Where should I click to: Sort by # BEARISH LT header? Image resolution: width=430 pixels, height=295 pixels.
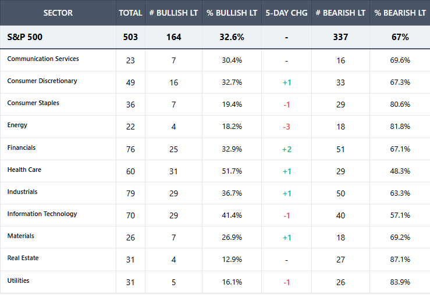tap(340, 13)
